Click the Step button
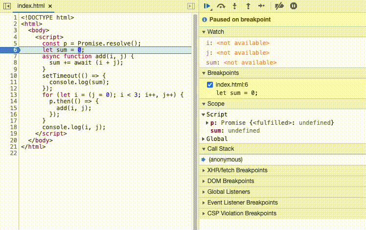 (261, 6)
